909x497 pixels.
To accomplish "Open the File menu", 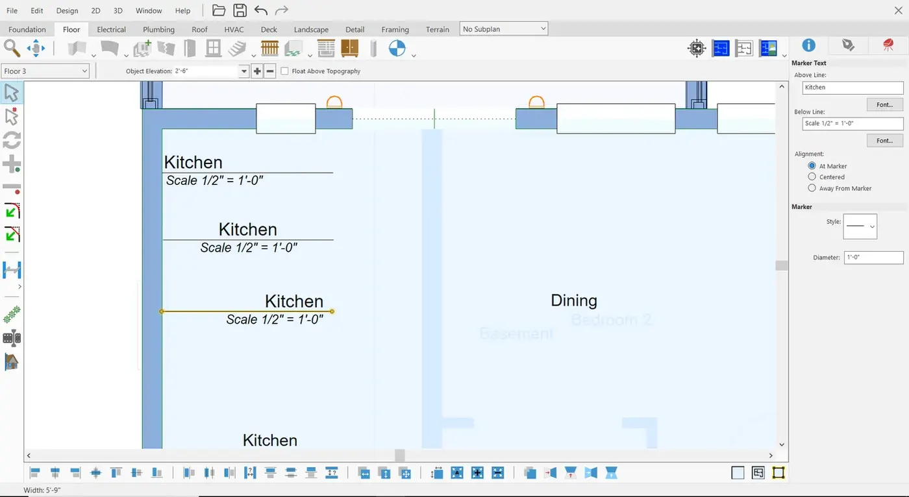I will 12,10.
